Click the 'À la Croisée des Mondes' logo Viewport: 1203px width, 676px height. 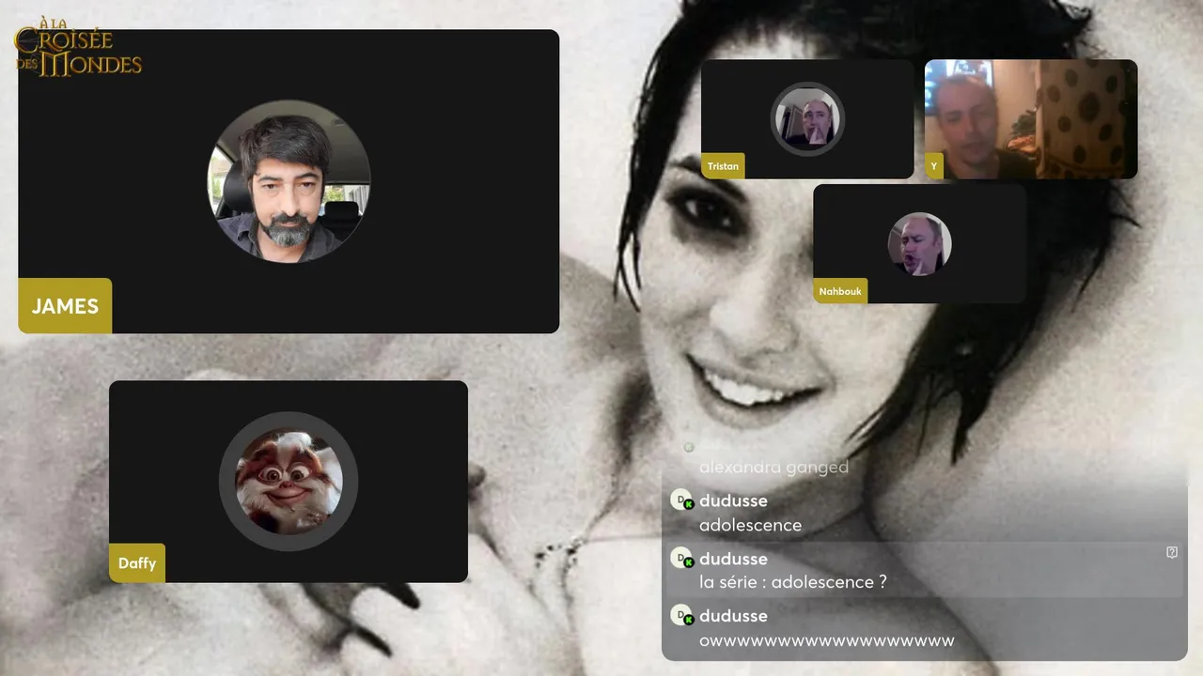tap(78, 47)
